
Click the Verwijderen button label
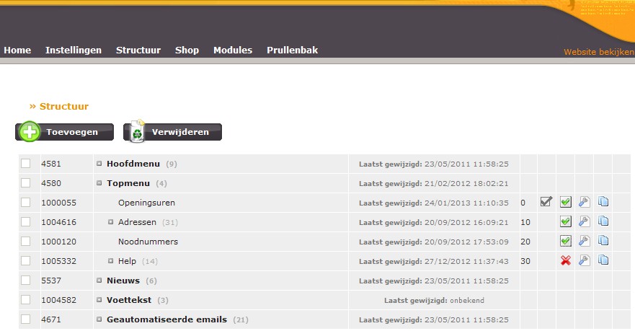180,132
